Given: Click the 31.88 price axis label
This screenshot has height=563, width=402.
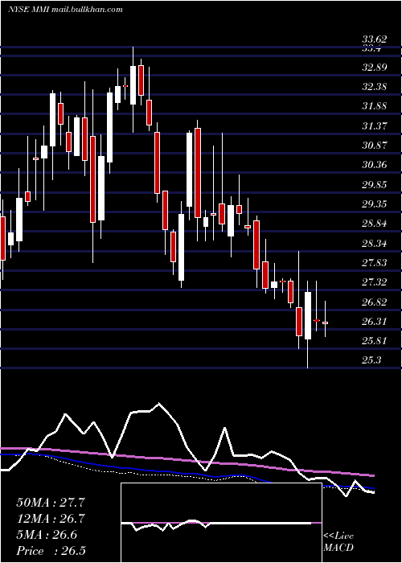Looking at the screenshot, I should point(375,106).
